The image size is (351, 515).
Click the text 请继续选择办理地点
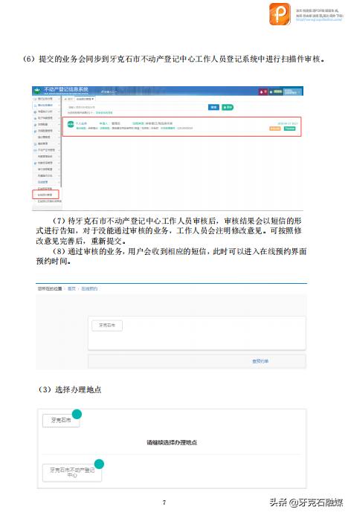(x=172, y=442)
